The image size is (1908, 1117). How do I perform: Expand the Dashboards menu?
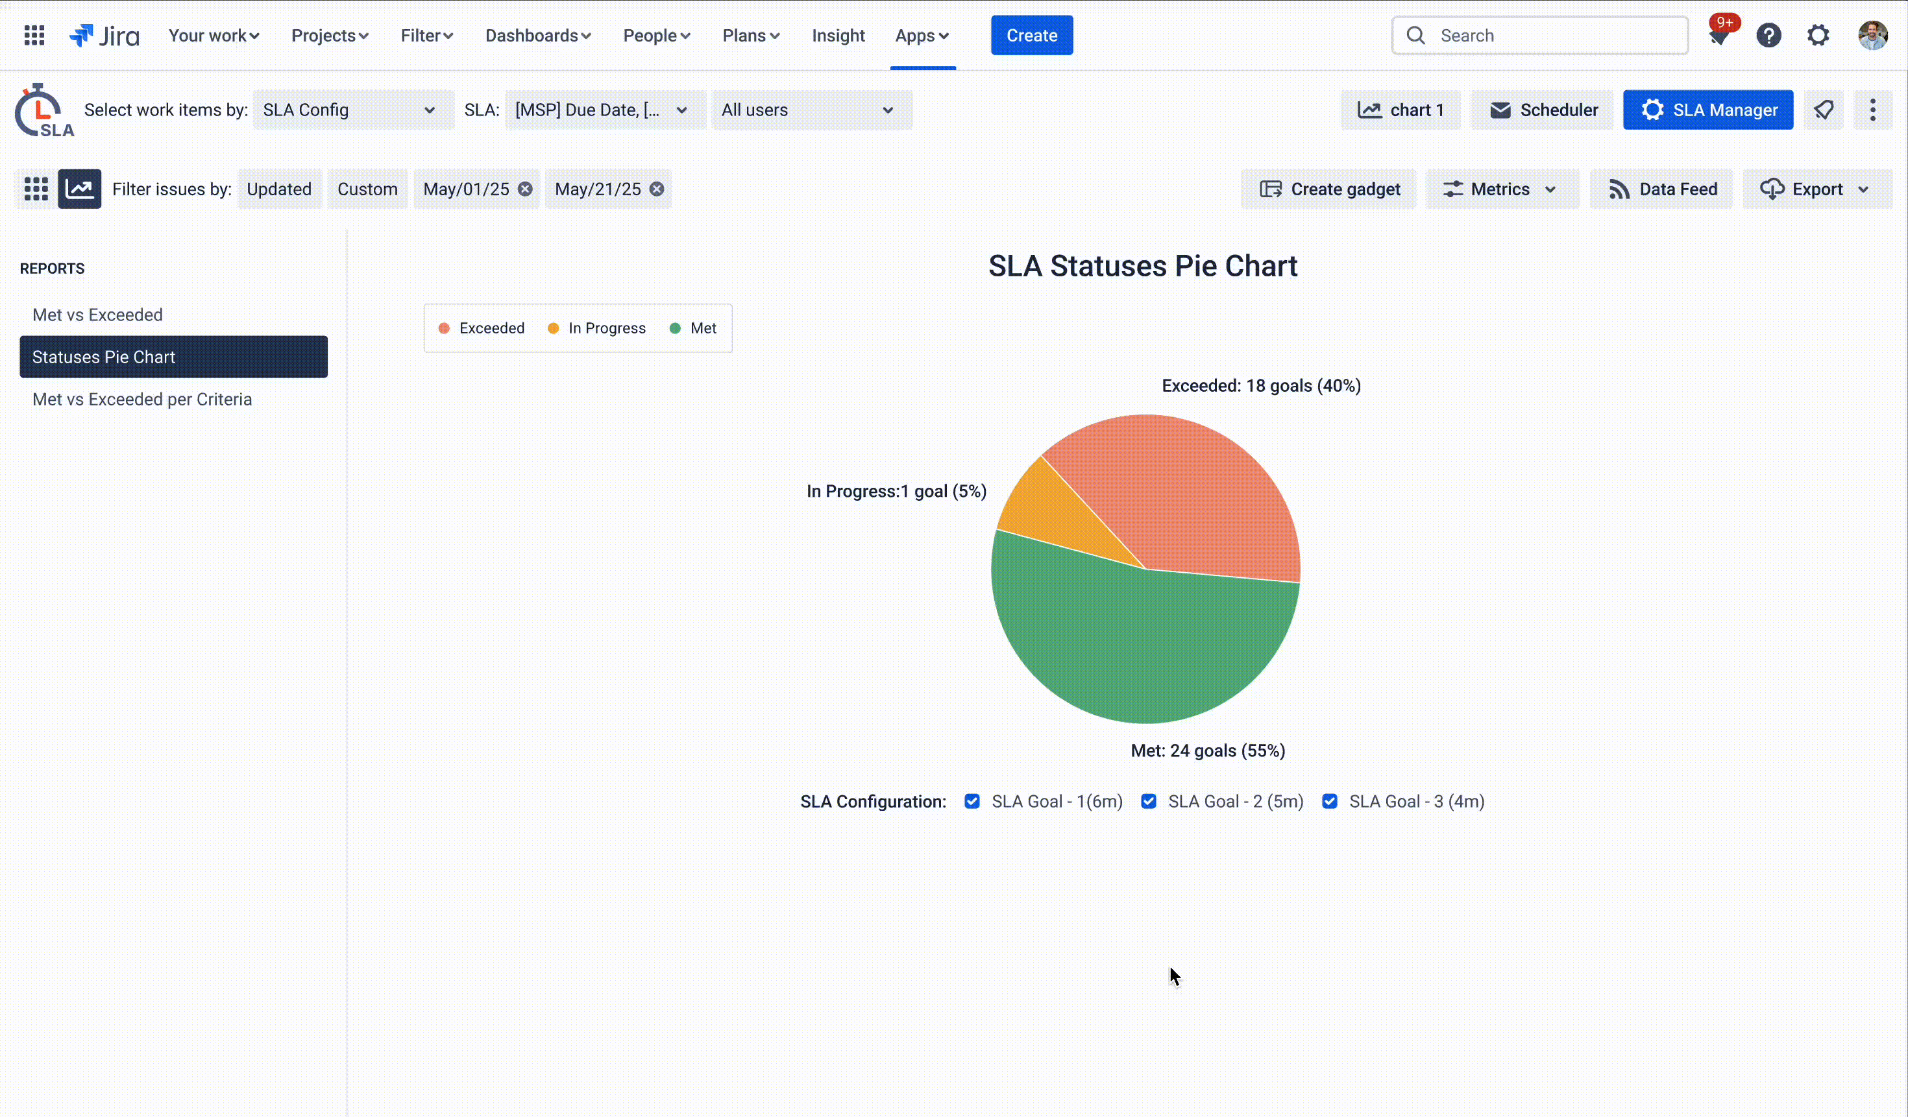537,36
